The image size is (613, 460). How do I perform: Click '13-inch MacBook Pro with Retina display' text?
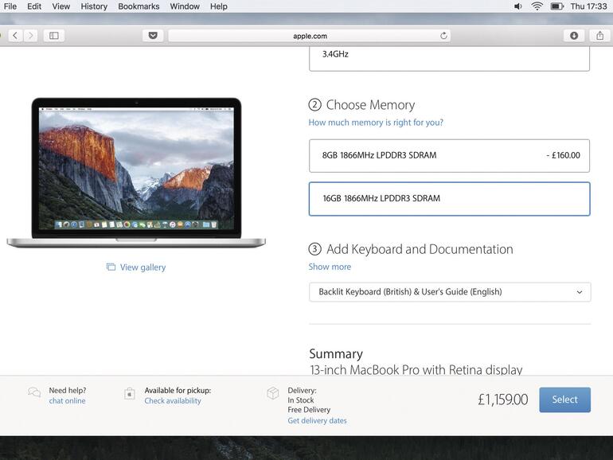pos(416,370)
